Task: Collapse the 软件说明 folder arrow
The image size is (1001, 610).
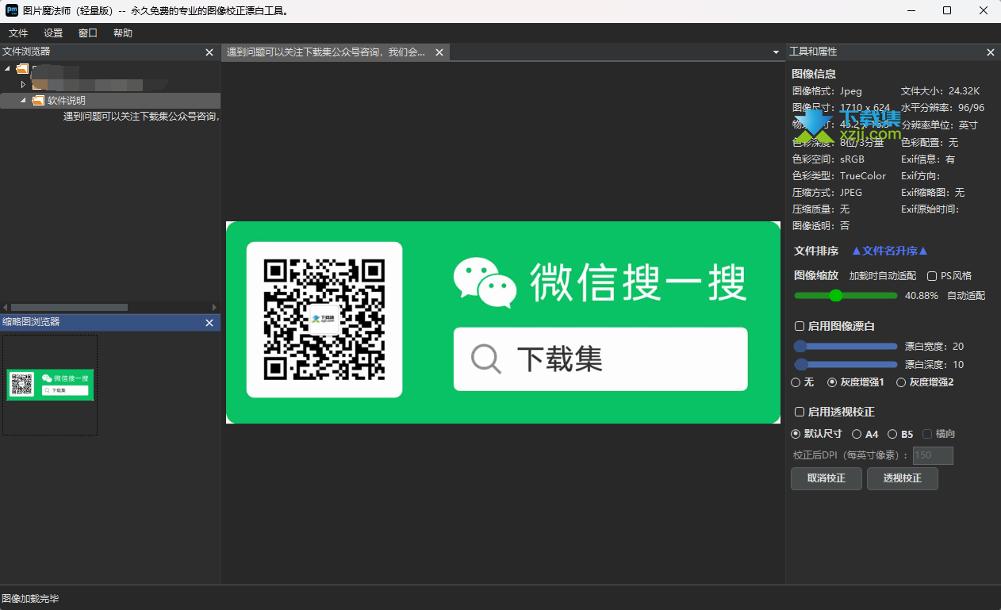Action: pyautogui.click(x=23, y=100)
